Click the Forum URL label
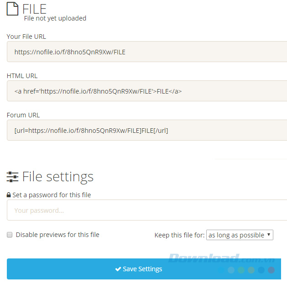The height and width of the screenshot is (284, 287). point(23,115)
